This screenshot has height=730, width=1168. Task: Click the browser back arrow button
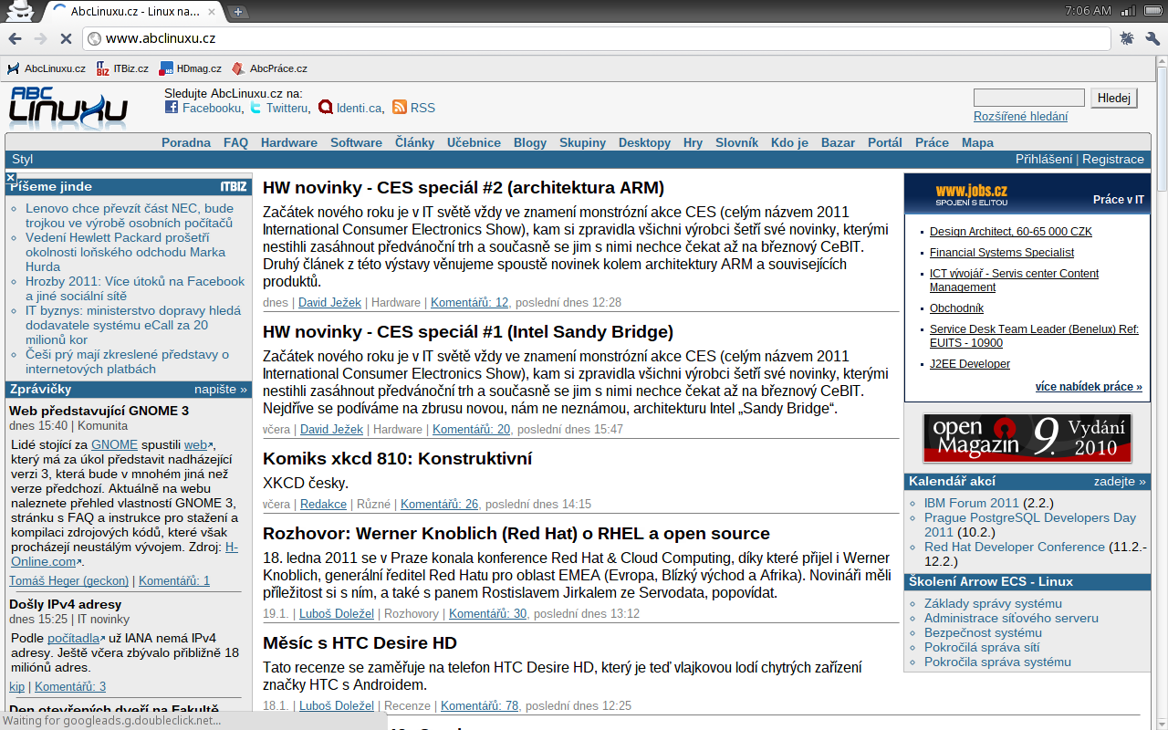(x=15, y=38)
